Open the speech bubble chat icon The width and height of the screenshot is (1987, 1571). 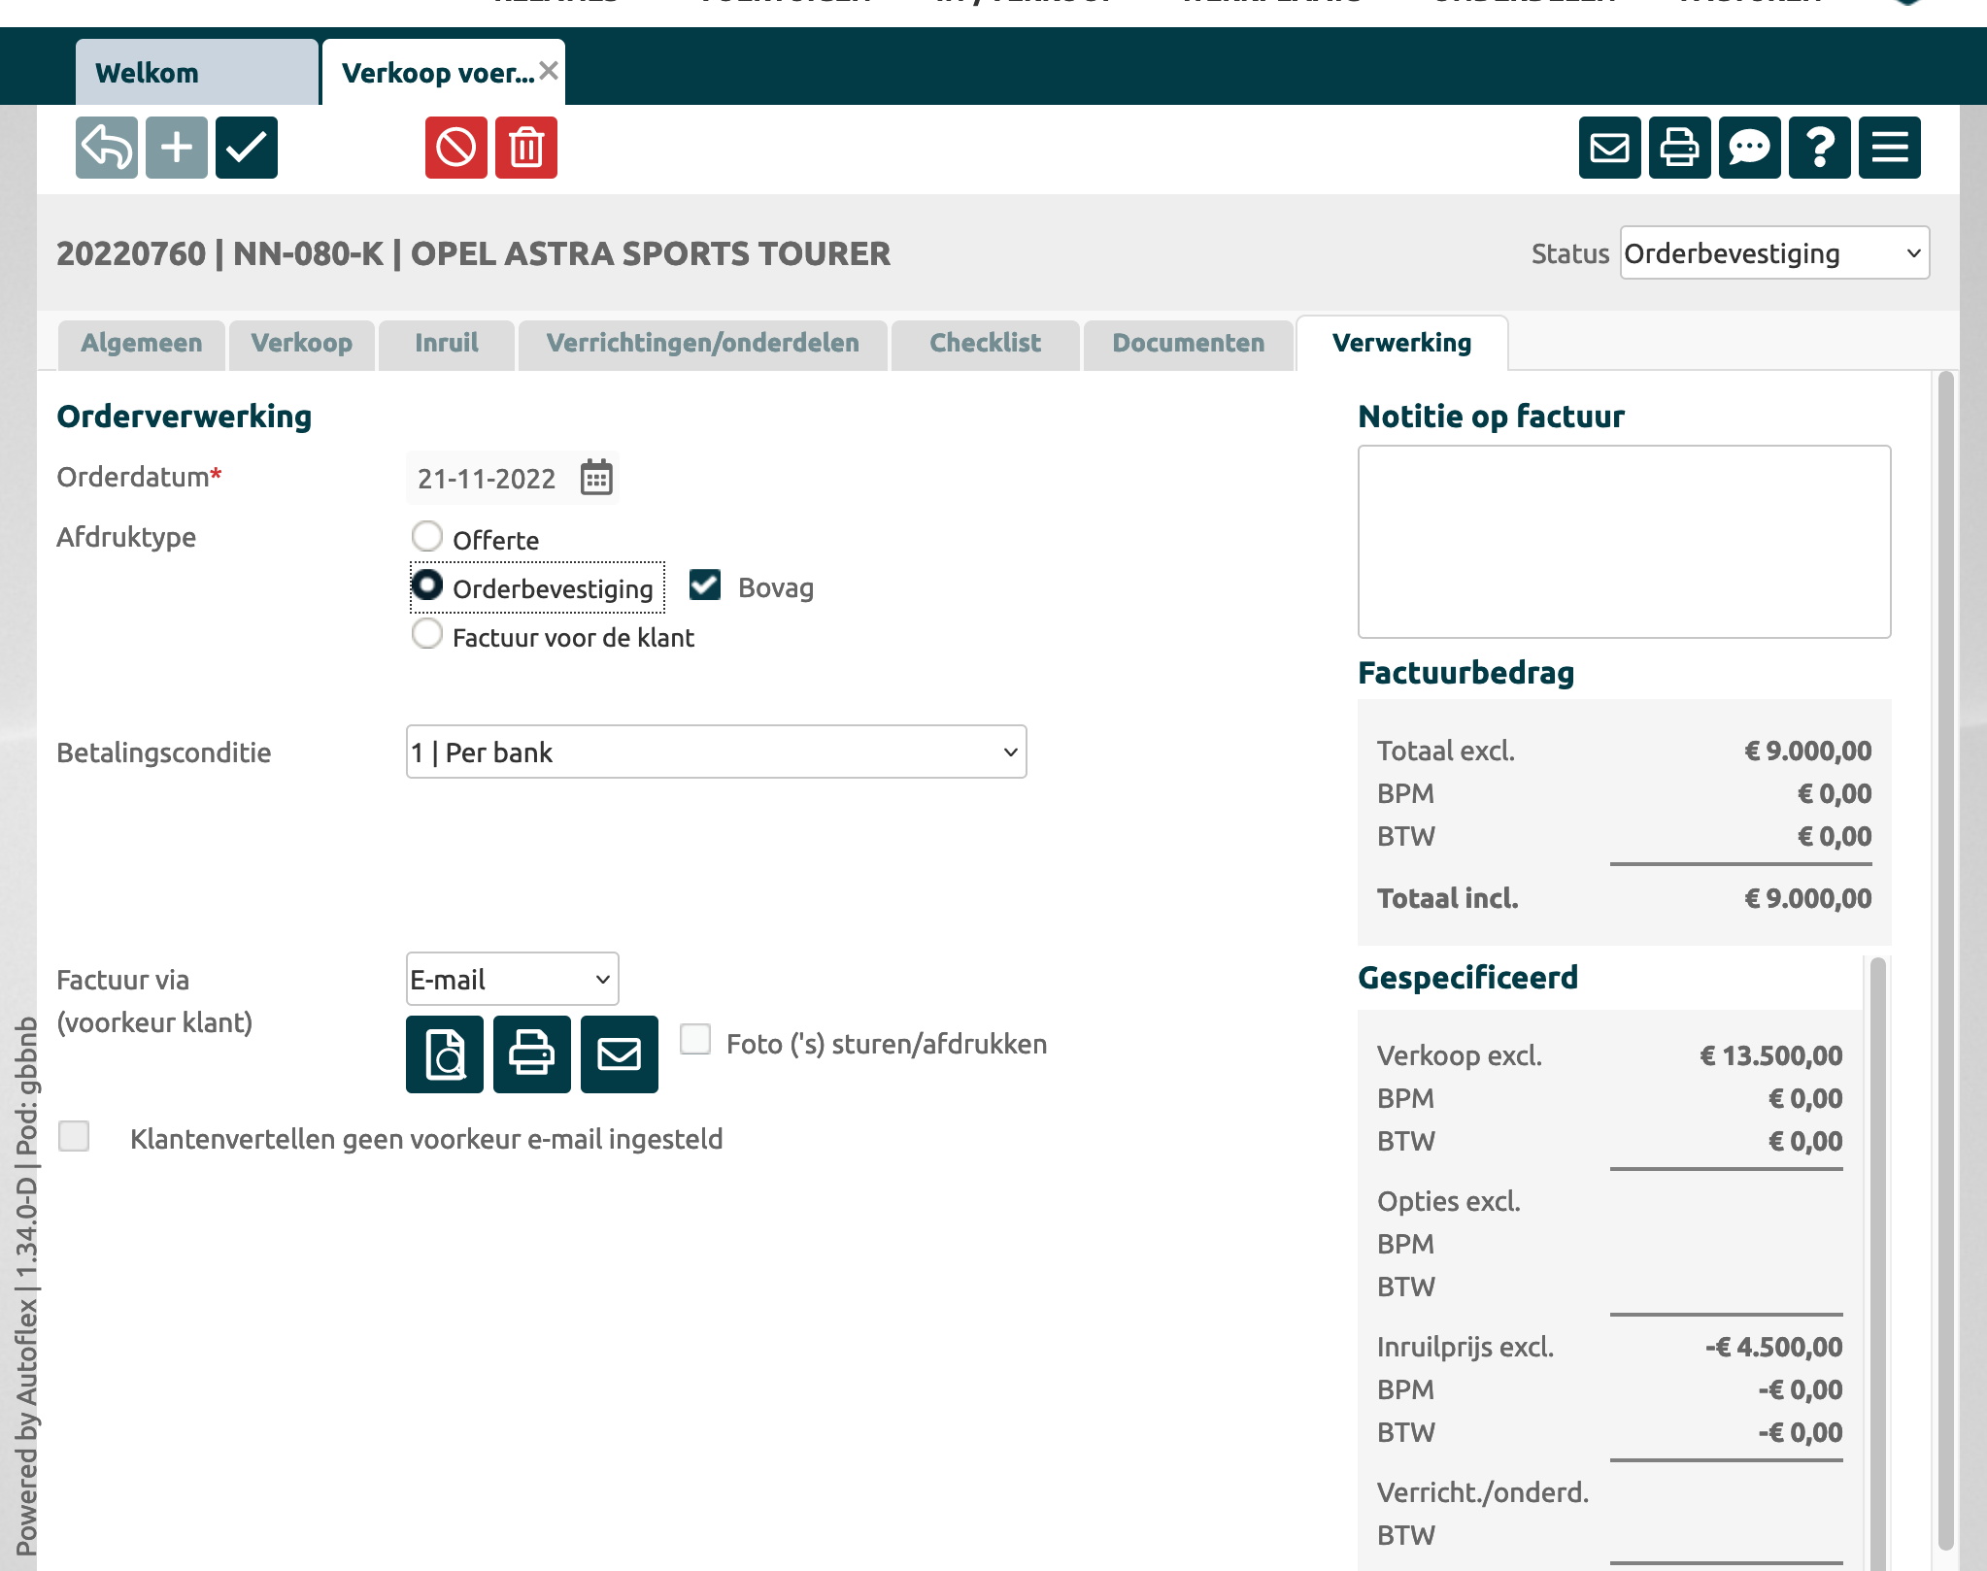(x=1749, y=148)
